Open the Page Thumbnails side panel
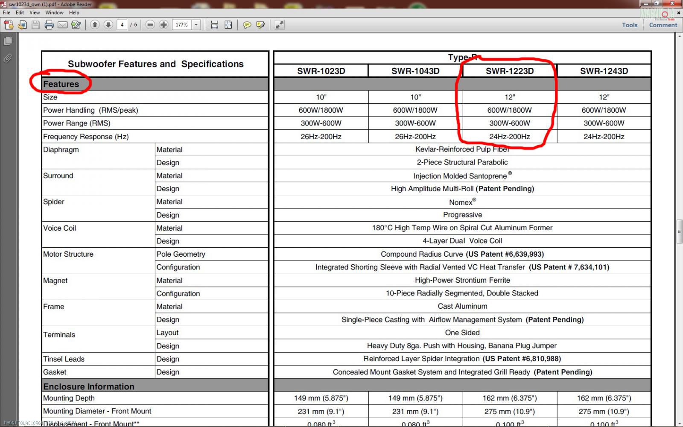The width and height of the screenshot is (683, 427). pos(8,41)
